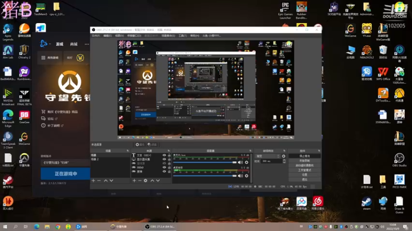Move the selected source down
Screen dimensions: 412x231
[158, 181]
